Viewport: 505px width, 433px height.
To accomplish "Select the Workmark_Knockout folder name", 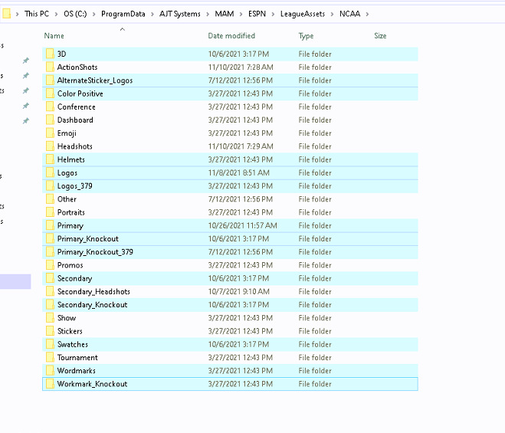I will (92, 384).
